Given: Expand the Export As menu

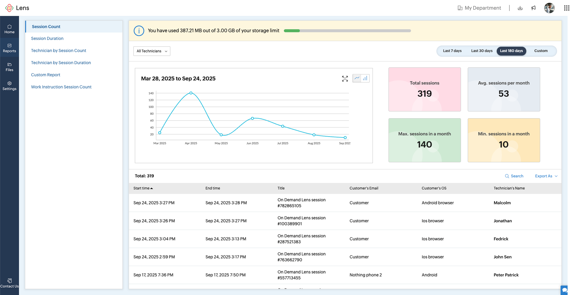Looking at the screenshot, I should click(546, 176).
